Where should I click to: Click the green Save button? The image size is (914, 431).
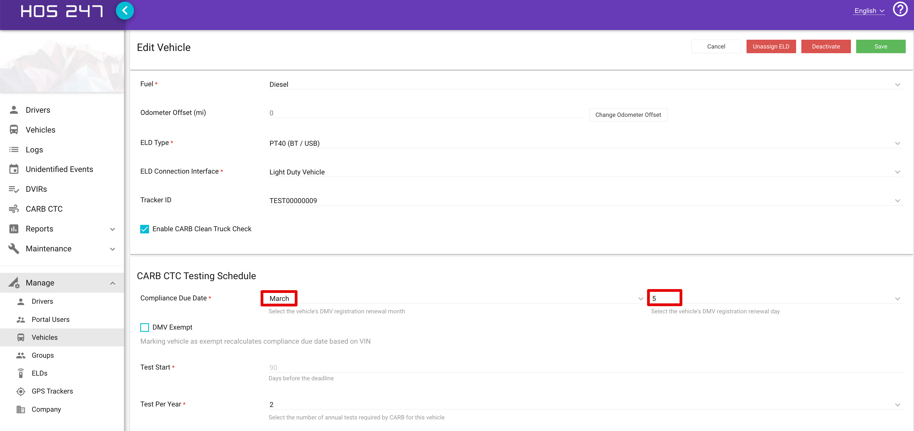click(x=881, y=47)
